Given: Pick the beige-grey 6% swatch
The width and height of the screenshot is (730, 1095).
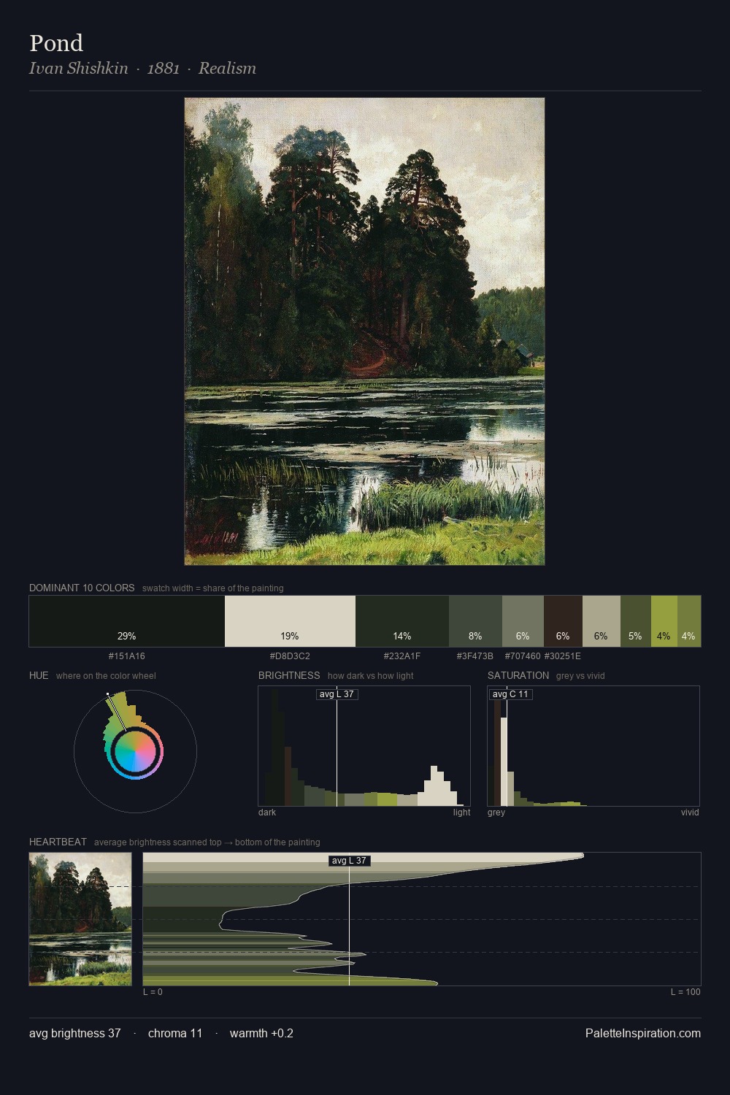Looking at the screenshot, I should pyautogui.click(x=602, y=621).
